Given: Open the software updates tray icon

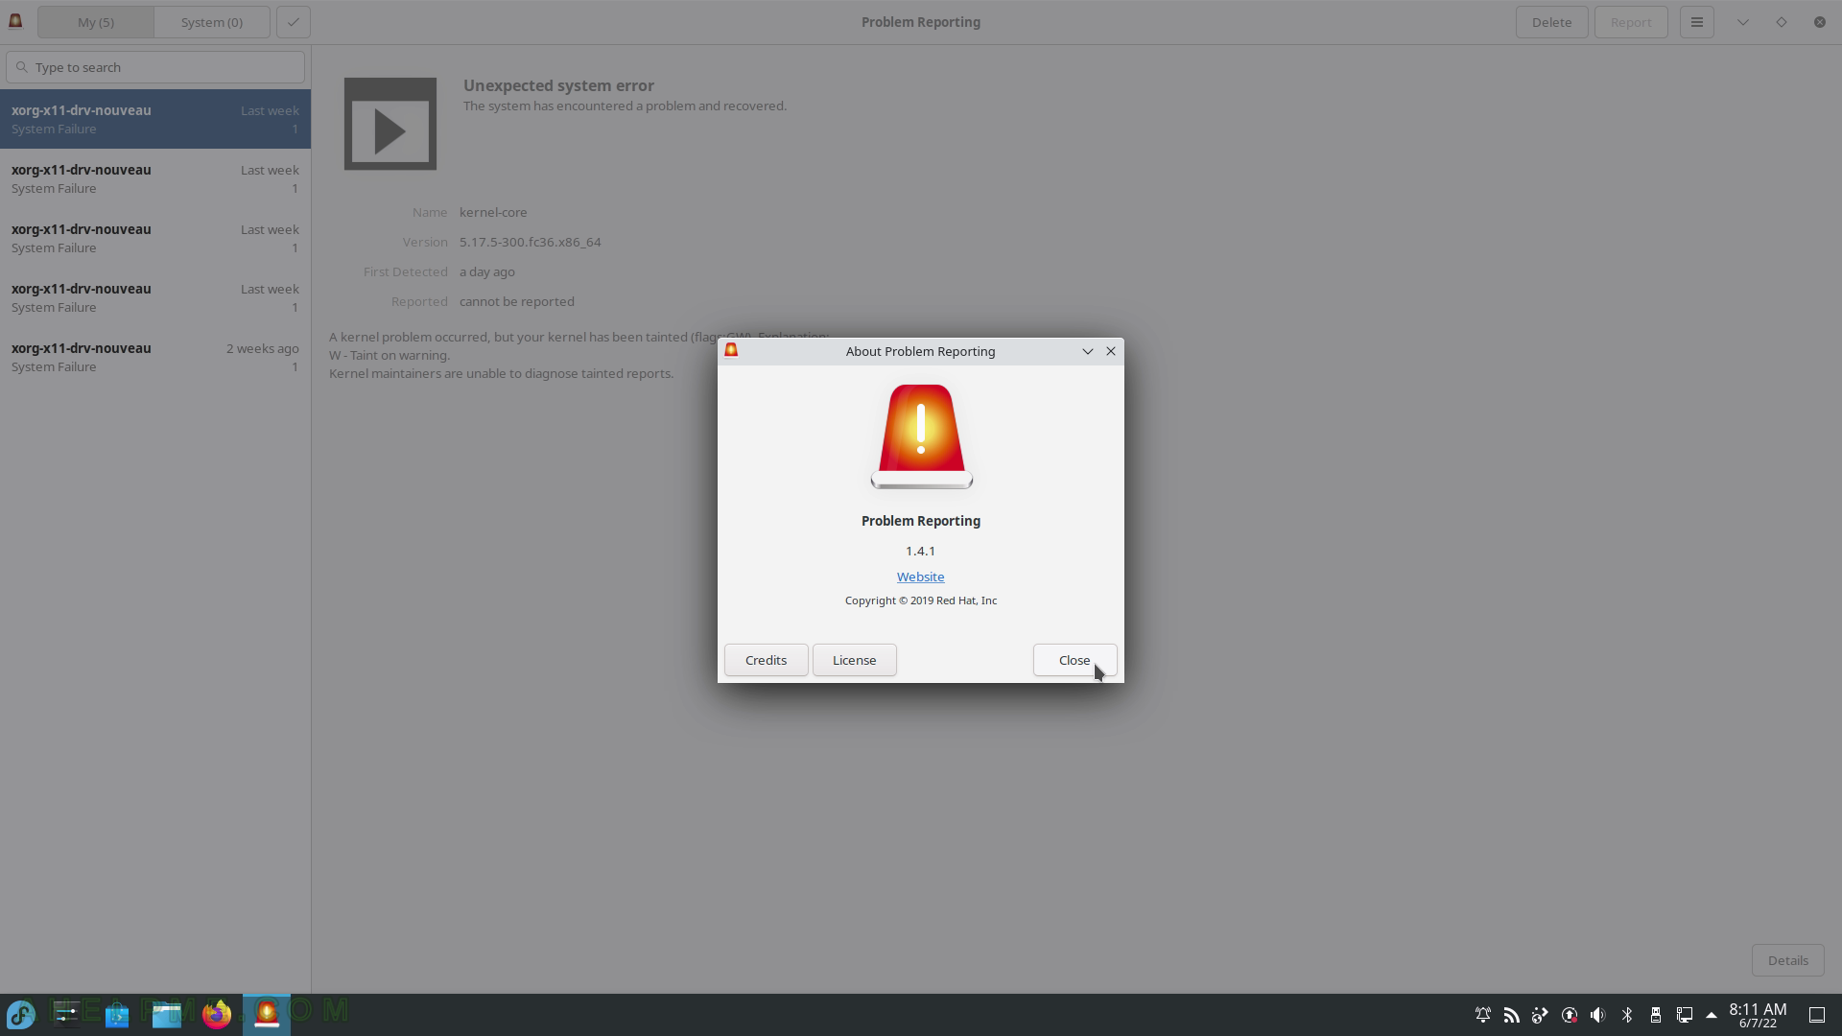Looking at the screenshot, I should [x=1570, y=1015].
